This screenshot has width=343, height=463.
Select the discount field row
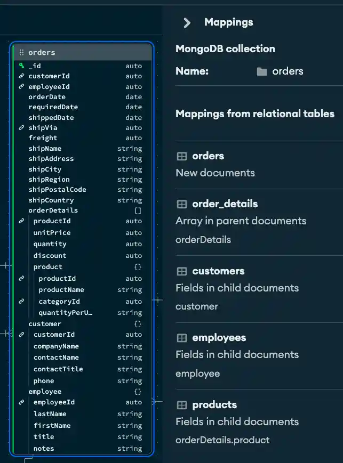[x=83, y=255]
